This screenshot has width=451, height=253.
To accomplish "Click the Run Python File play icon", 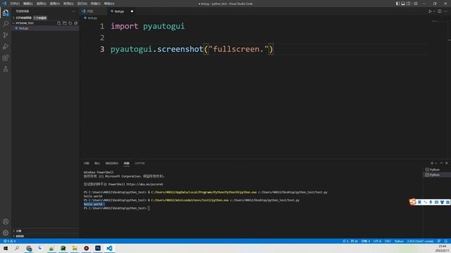I will [430, 11].
